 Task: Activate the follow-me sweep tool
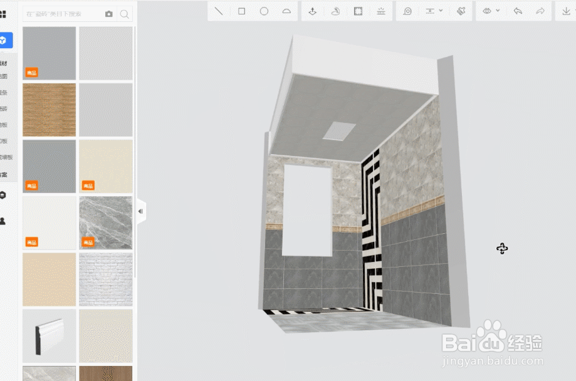pos(335,11)
